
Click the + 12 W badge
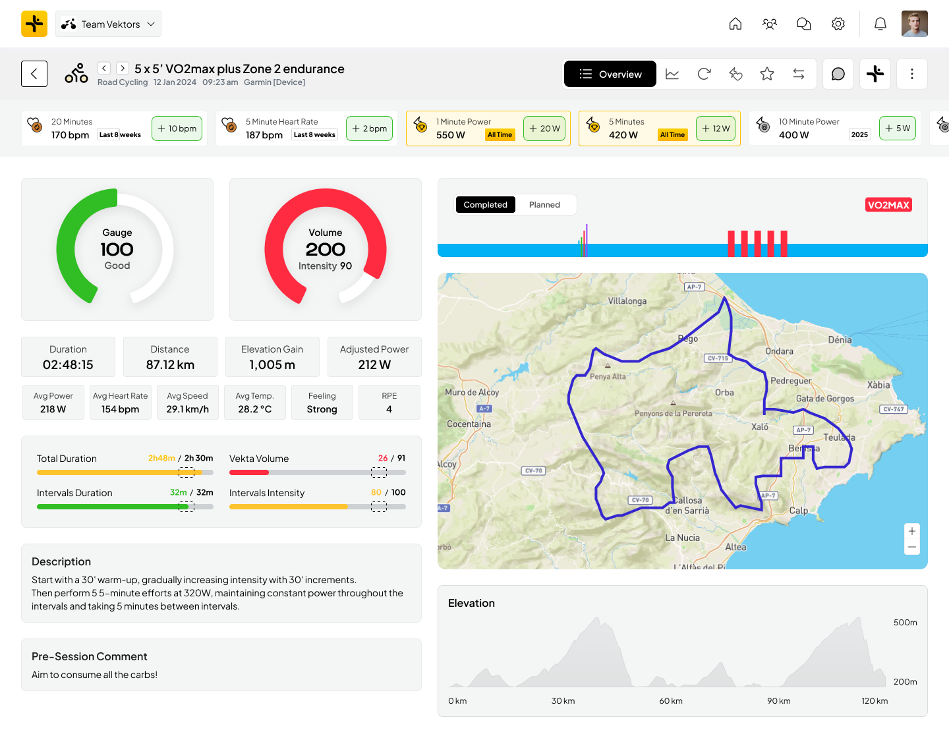tap(716, 128)
